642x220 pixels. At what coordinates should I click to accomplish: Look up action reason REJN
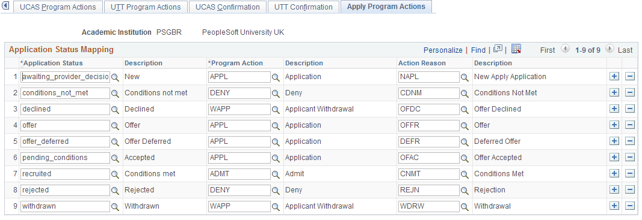coord(465,191)
